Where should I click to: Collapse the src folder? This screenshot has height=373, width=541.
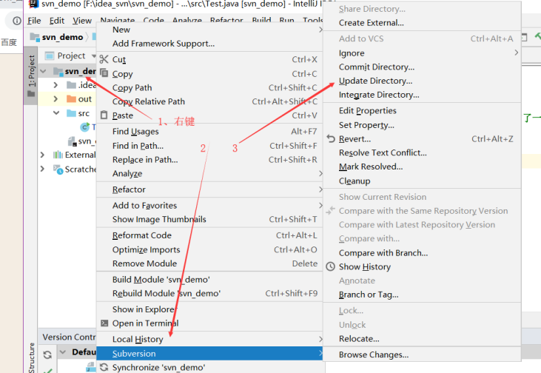click(x=56, y=112)
